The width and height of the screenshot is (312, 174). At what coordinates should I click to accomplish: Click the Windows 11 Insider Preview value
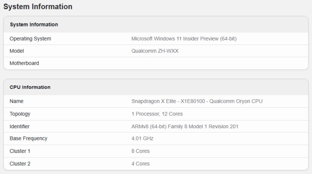pos(184,39)
